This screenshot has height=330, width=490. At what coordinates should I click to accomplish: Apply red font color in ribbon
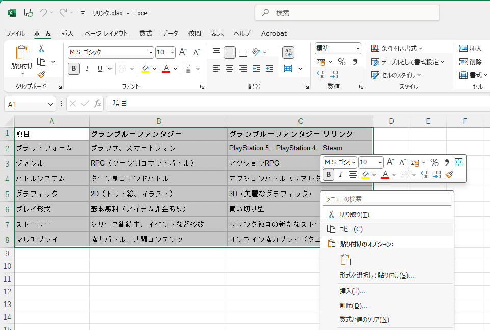166,68
